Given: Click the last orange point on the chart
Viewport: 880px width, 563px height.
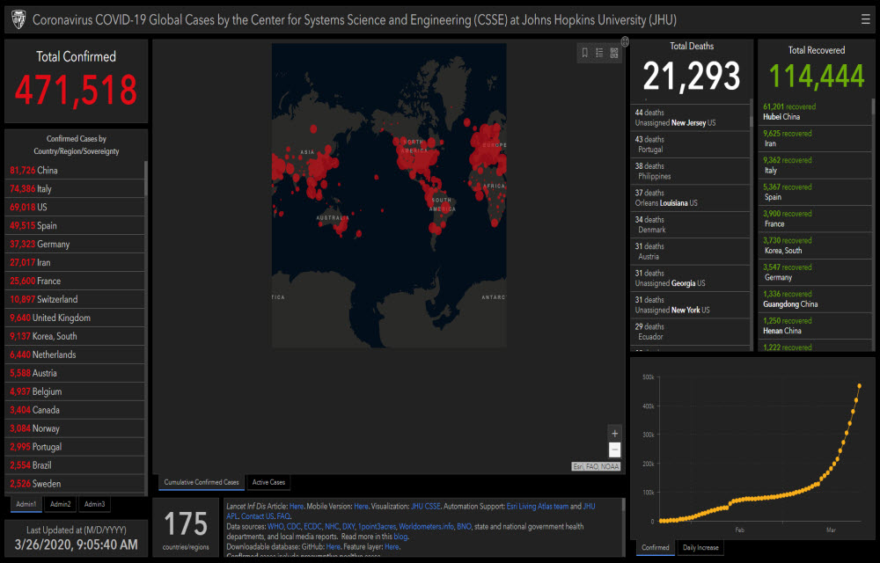Looking at the screenshot, I should point(859,386).
